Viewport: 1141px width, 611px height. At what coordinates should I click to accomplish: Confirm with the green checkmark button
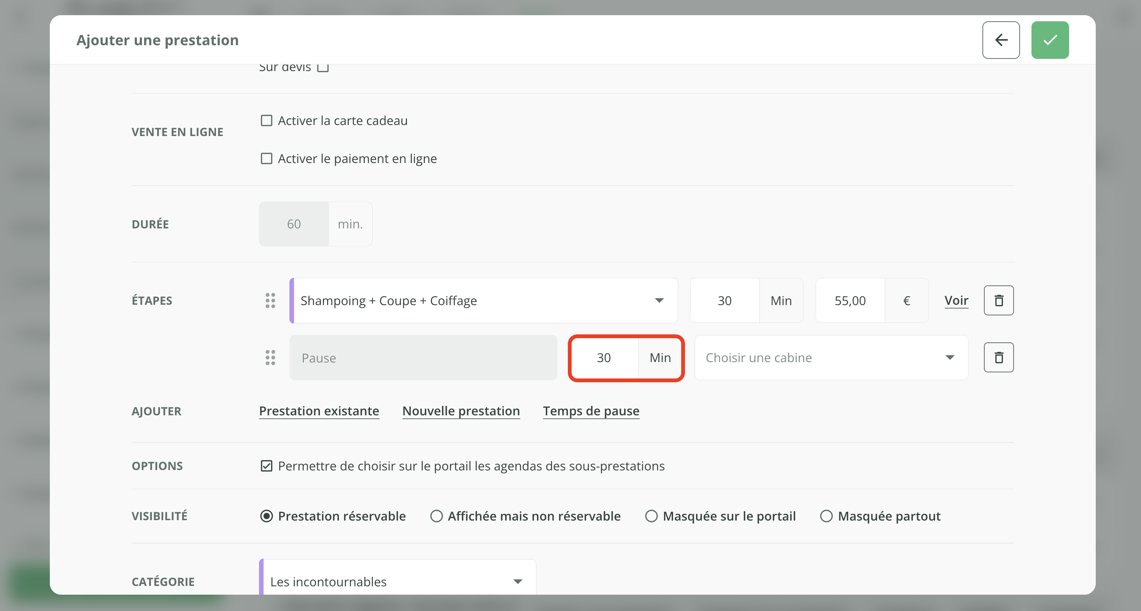(1049, 40)
